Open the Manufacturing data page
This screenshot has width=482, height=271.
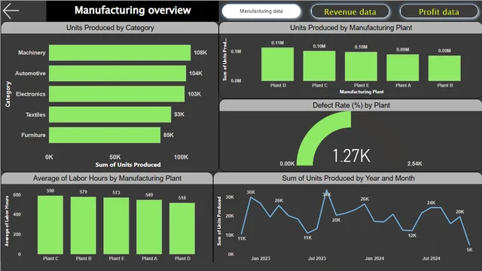tap(261, 11)
